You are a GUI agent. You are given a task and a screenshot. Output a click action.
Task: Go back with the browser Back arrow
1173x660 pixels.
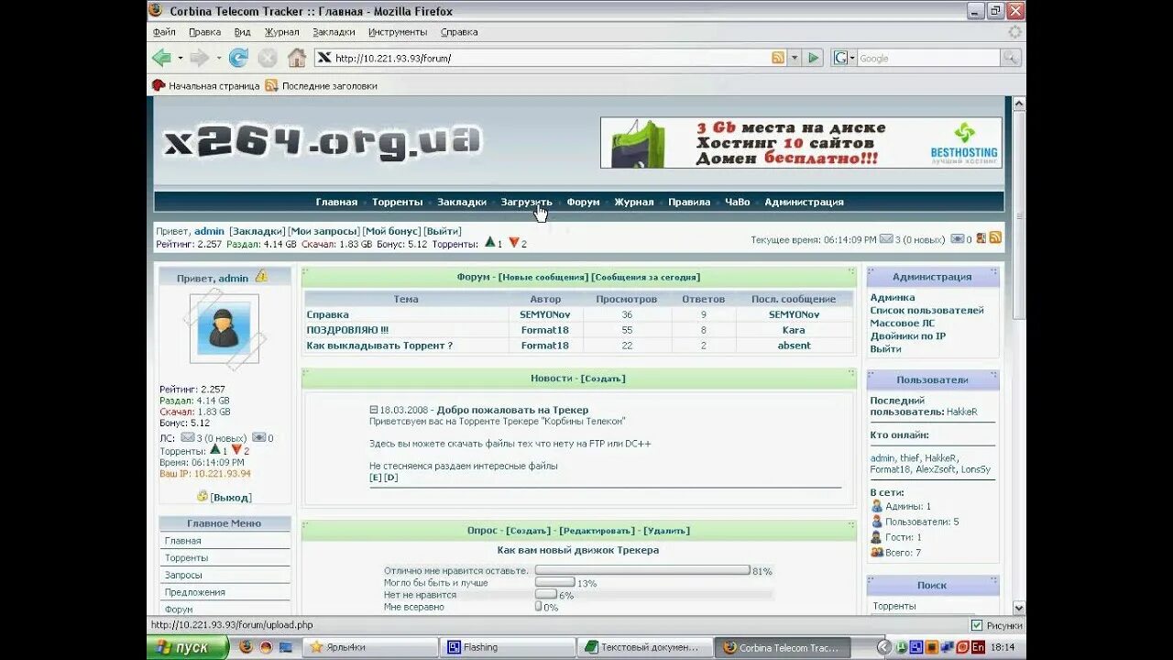(x=161, y=58)
